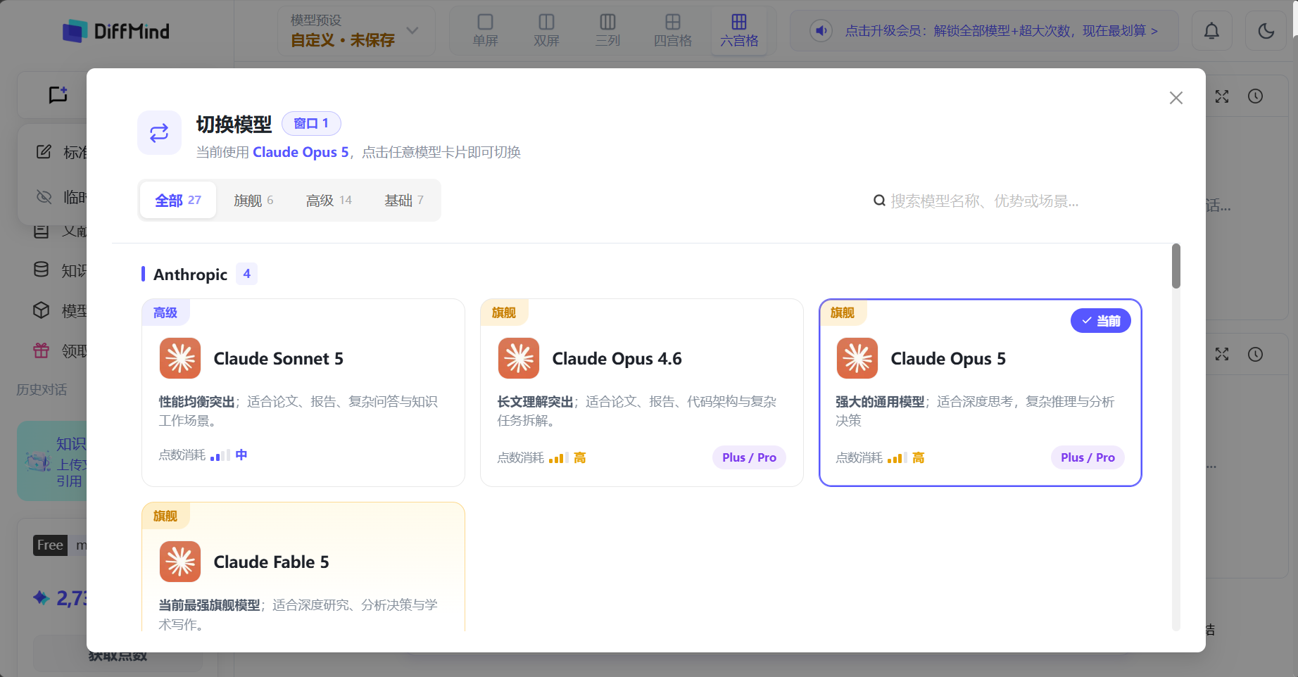Open the notifications bell

pyautogui.click(x=1211, y=31)
